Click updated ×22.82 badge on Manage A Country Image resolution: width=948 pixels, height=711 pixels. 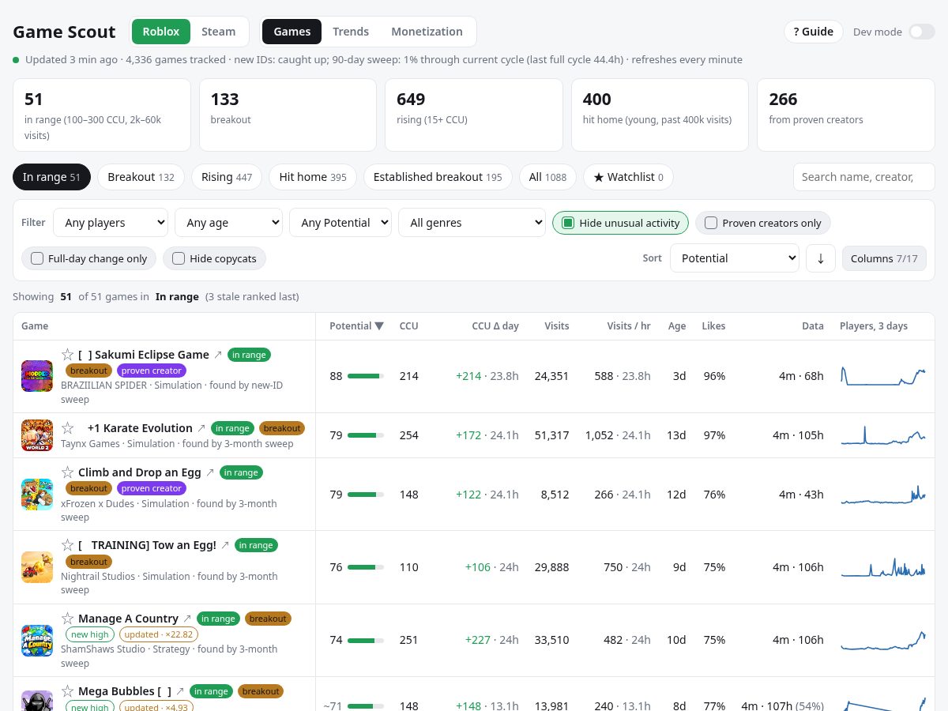(159, 634)
